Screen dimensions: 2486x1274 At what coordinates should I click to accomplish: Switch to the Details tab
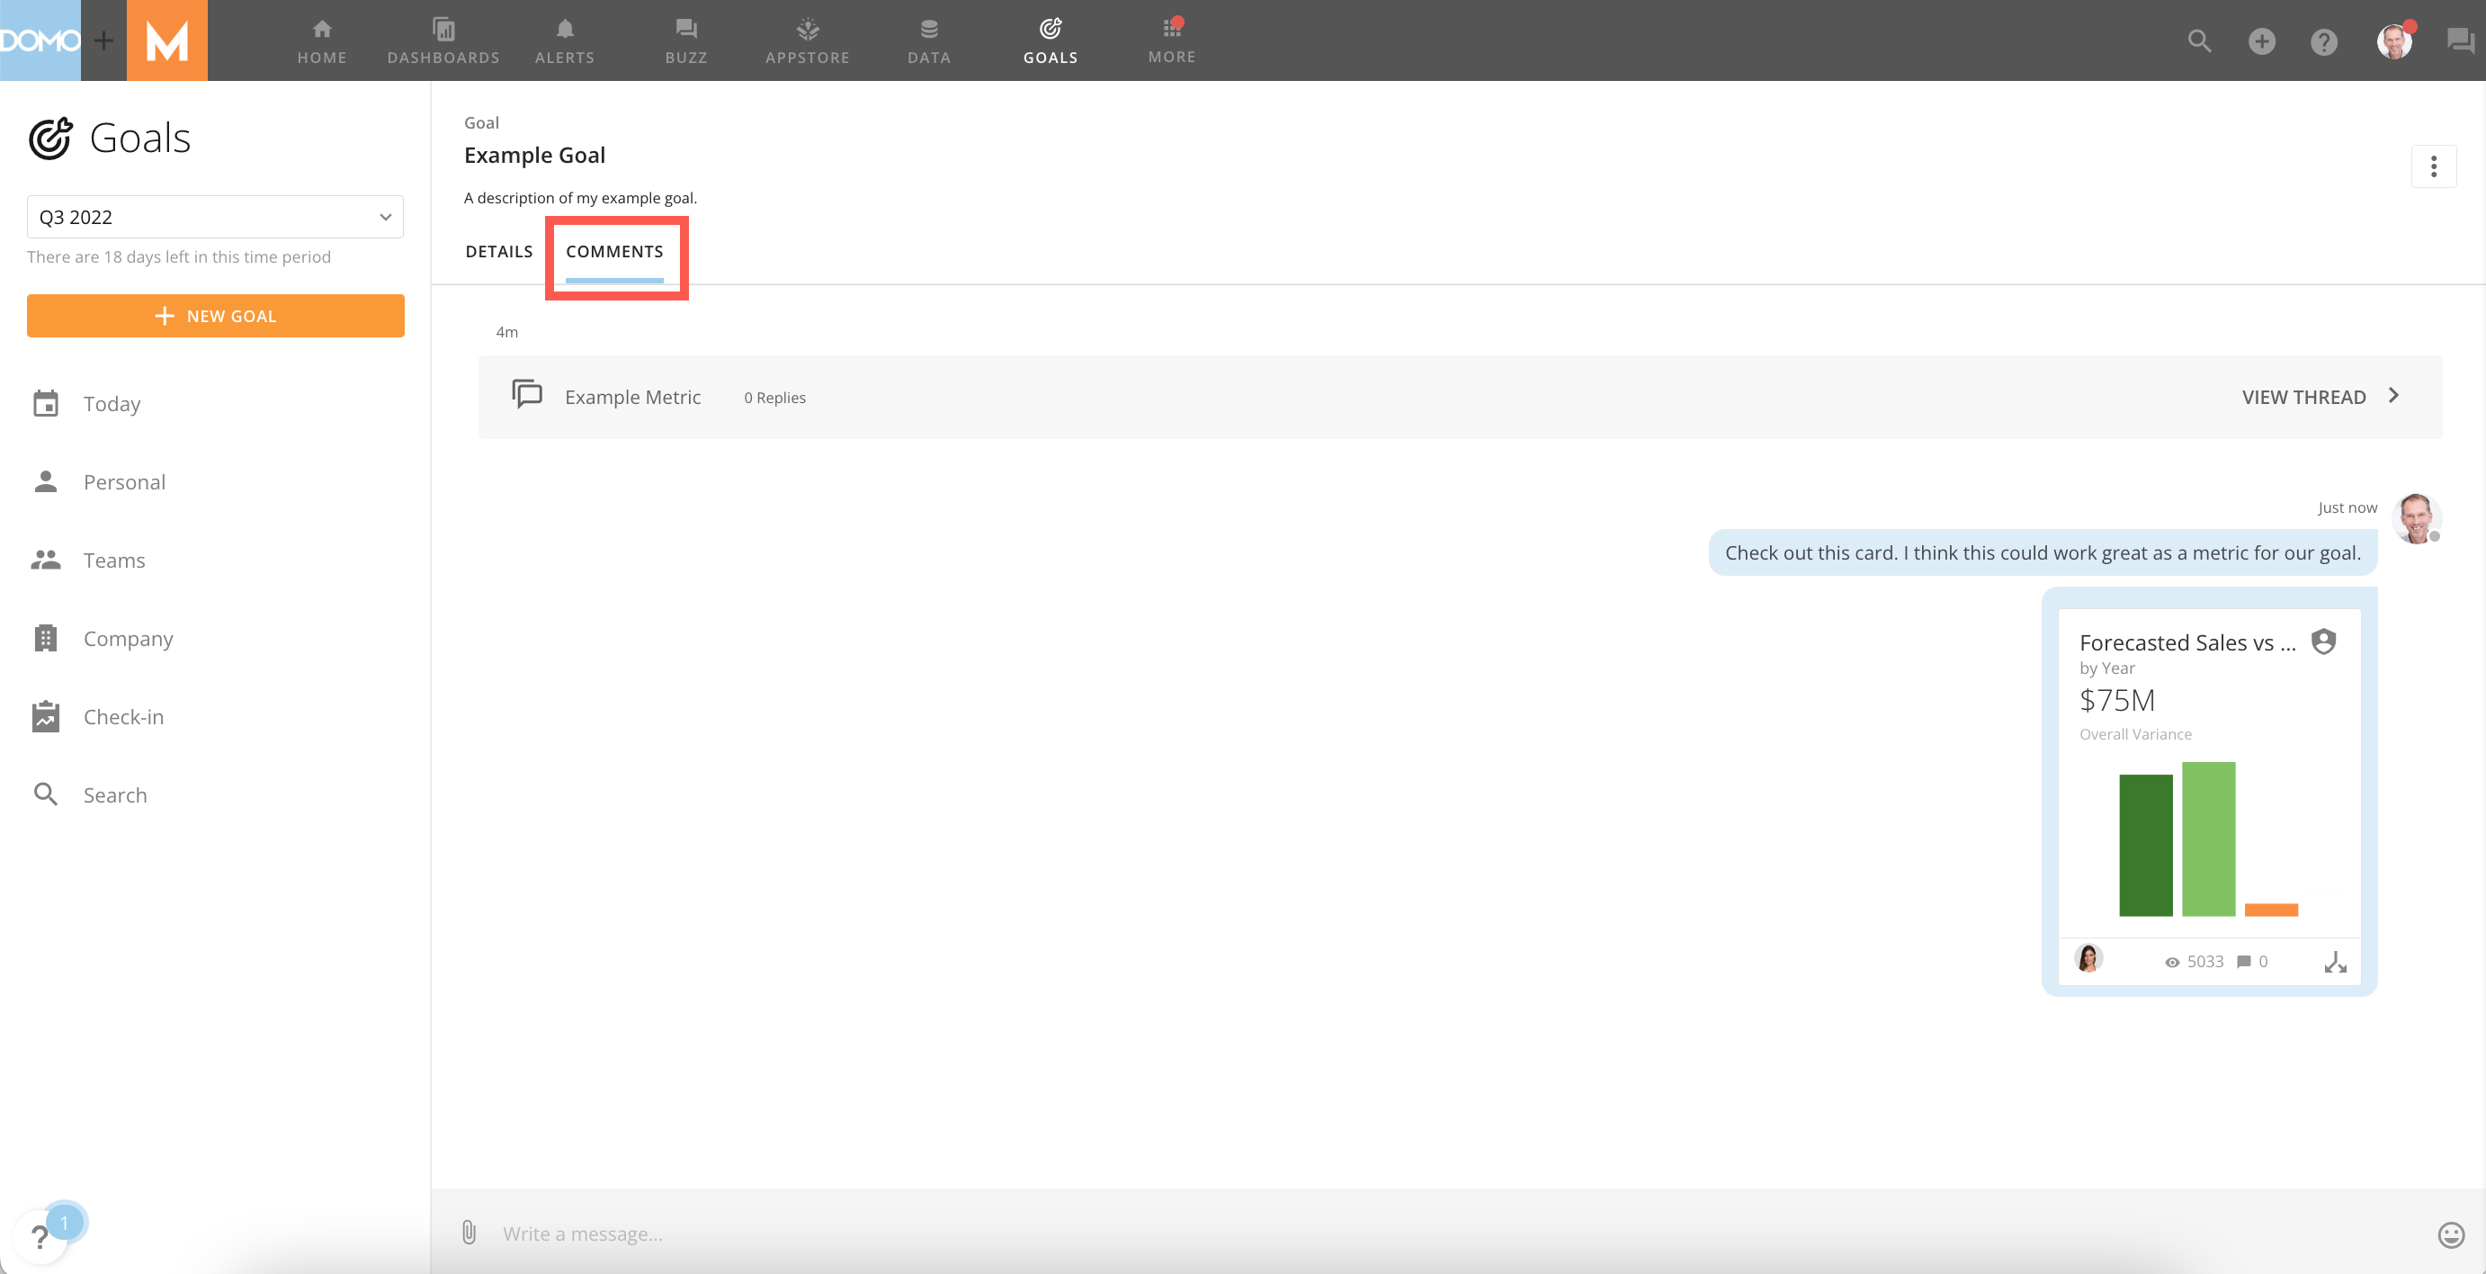click(499, 251)
